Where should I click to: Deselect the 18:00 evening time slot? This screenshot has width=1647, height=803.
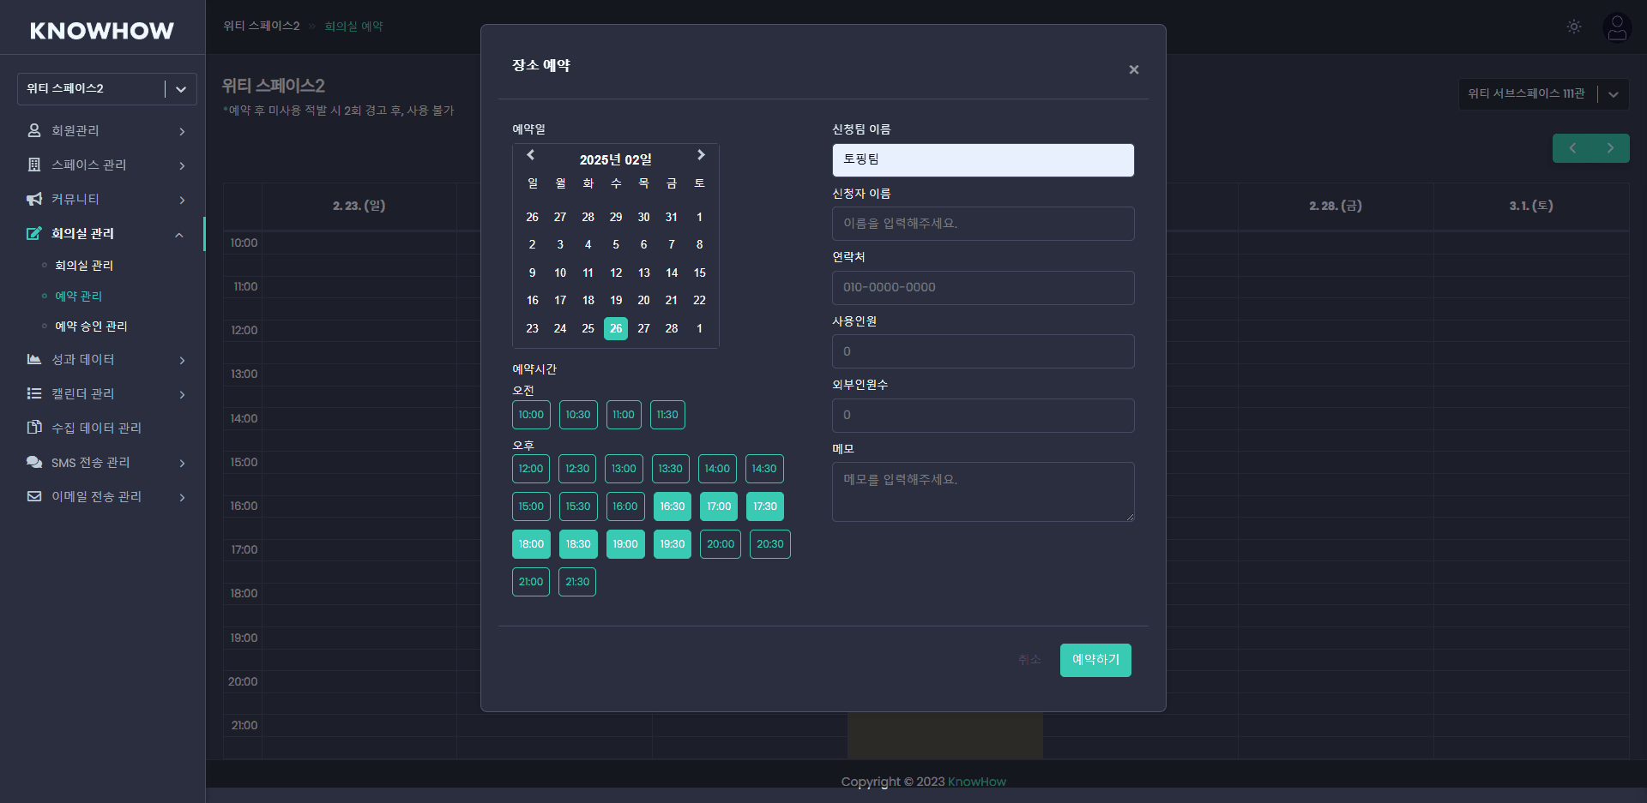click(531, 544)
